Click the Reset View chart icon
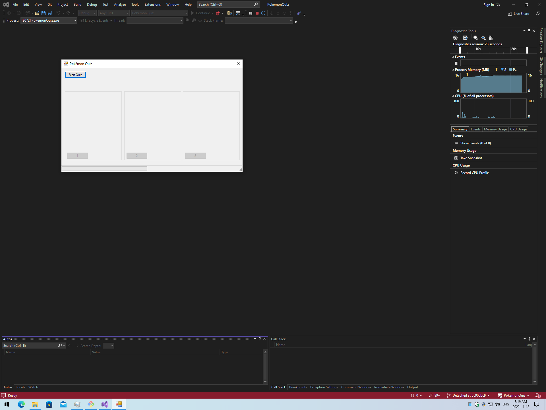 [x=491, y=38]
